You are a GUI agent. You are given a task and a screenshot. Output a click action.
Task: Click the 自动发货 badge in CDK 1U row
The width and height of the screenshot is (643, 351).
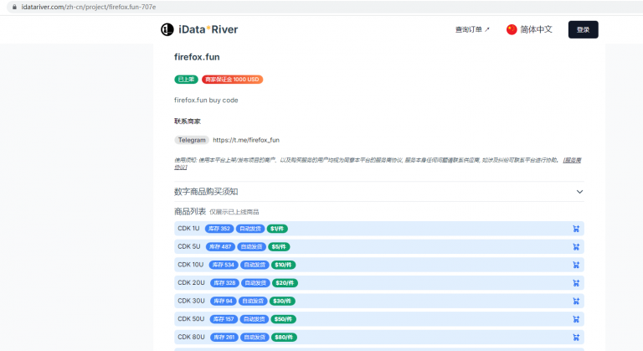250,229
